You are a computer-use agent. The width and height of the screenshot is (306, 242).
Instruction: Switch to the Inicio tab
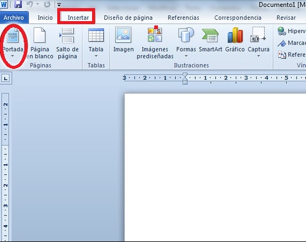click(45, 18)
